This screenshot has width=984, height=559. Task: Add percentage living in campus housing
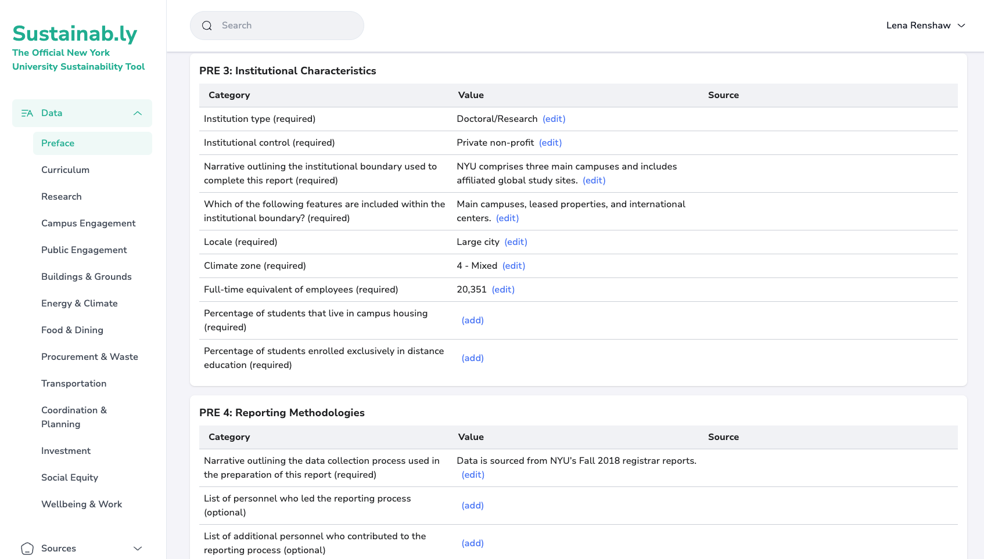point(472,320)
